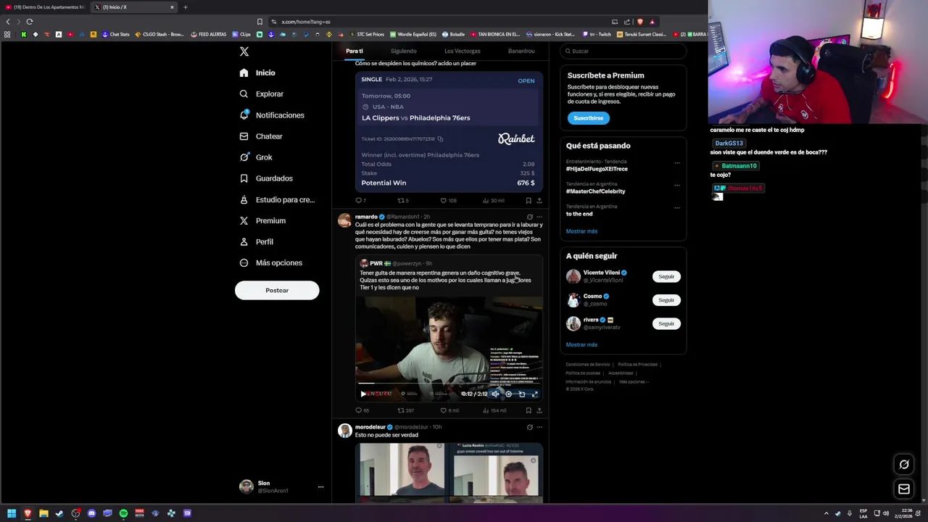Repost ramardo's post
The width and height of the screenshot is (928, 522).
(400, 410)
